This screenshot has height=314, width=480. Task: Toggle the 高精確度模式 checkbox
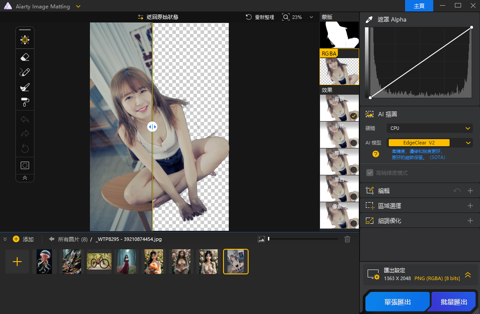coord(369,173)
